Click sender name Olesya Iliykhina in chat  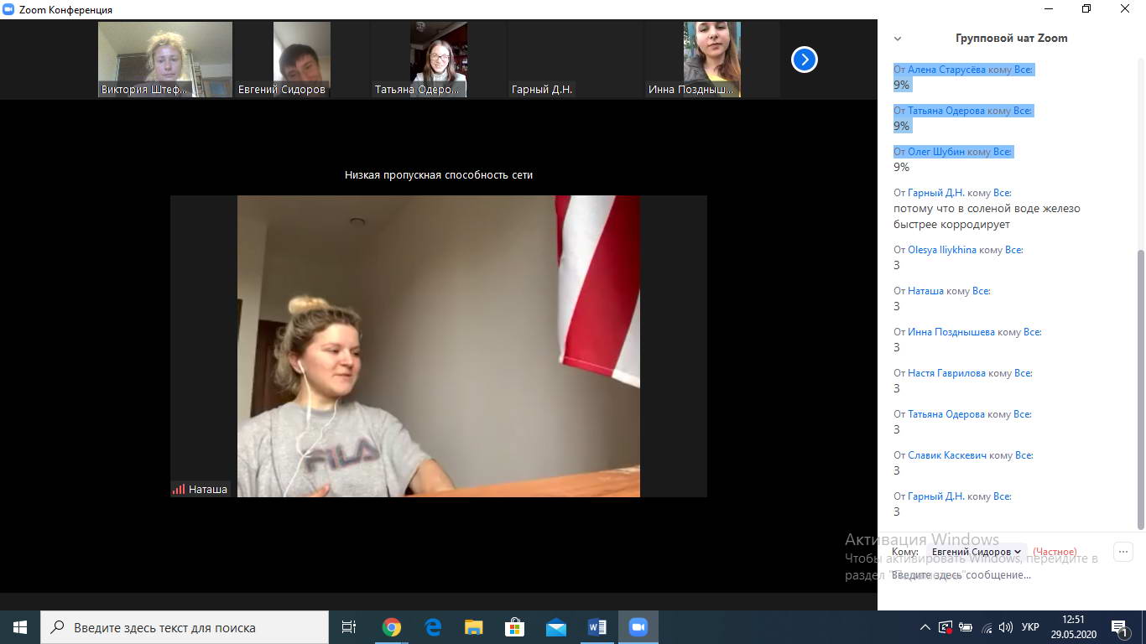pos(942,250)
